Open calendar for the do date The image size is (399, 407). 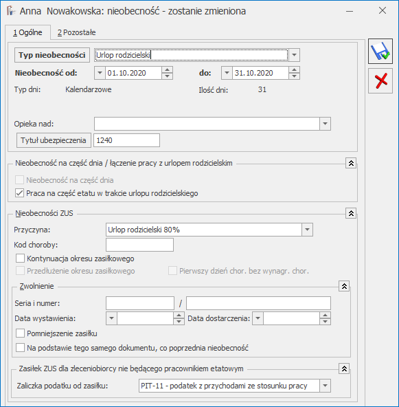pyautogui.click(x=227, y=73)
